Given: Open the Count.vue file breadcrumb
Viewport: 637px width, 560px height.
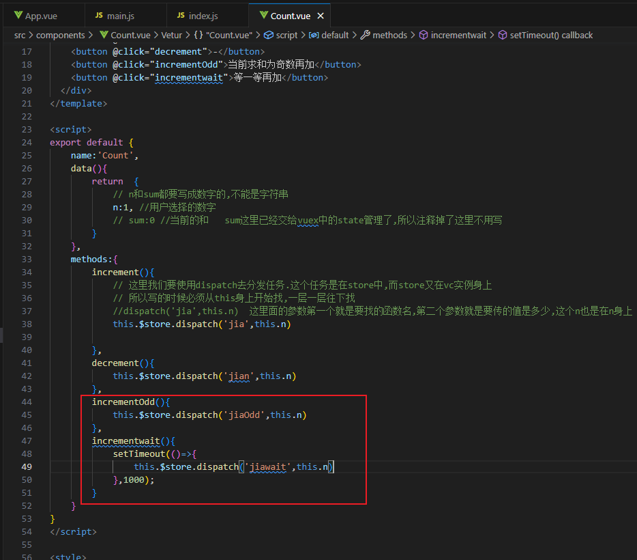Looking at the screenshot, I should pyautogui.click(x=130, y=36).
